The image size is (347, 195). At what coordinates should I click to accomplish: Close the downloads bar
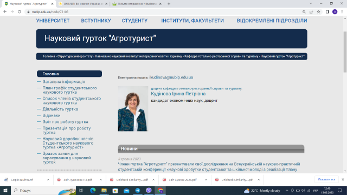[x=343, y=179]
